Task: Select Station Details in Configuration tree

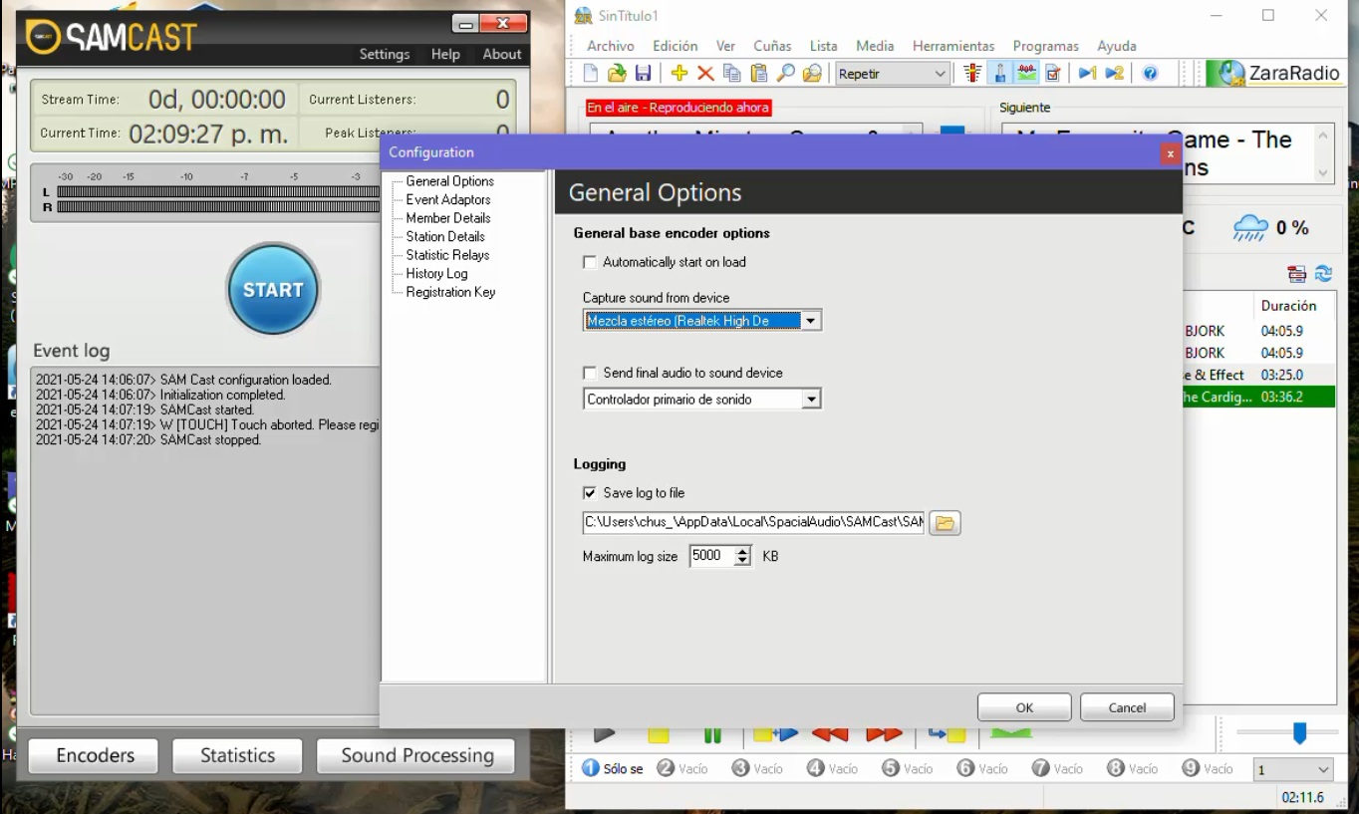Action: click(x=445, y=237)
